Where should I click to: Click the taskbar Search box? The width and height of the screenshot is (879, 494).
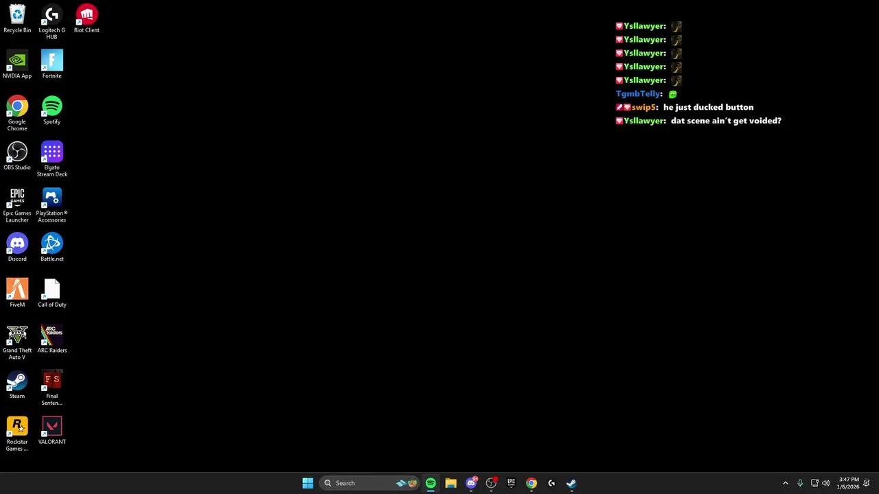pos(370,483)
